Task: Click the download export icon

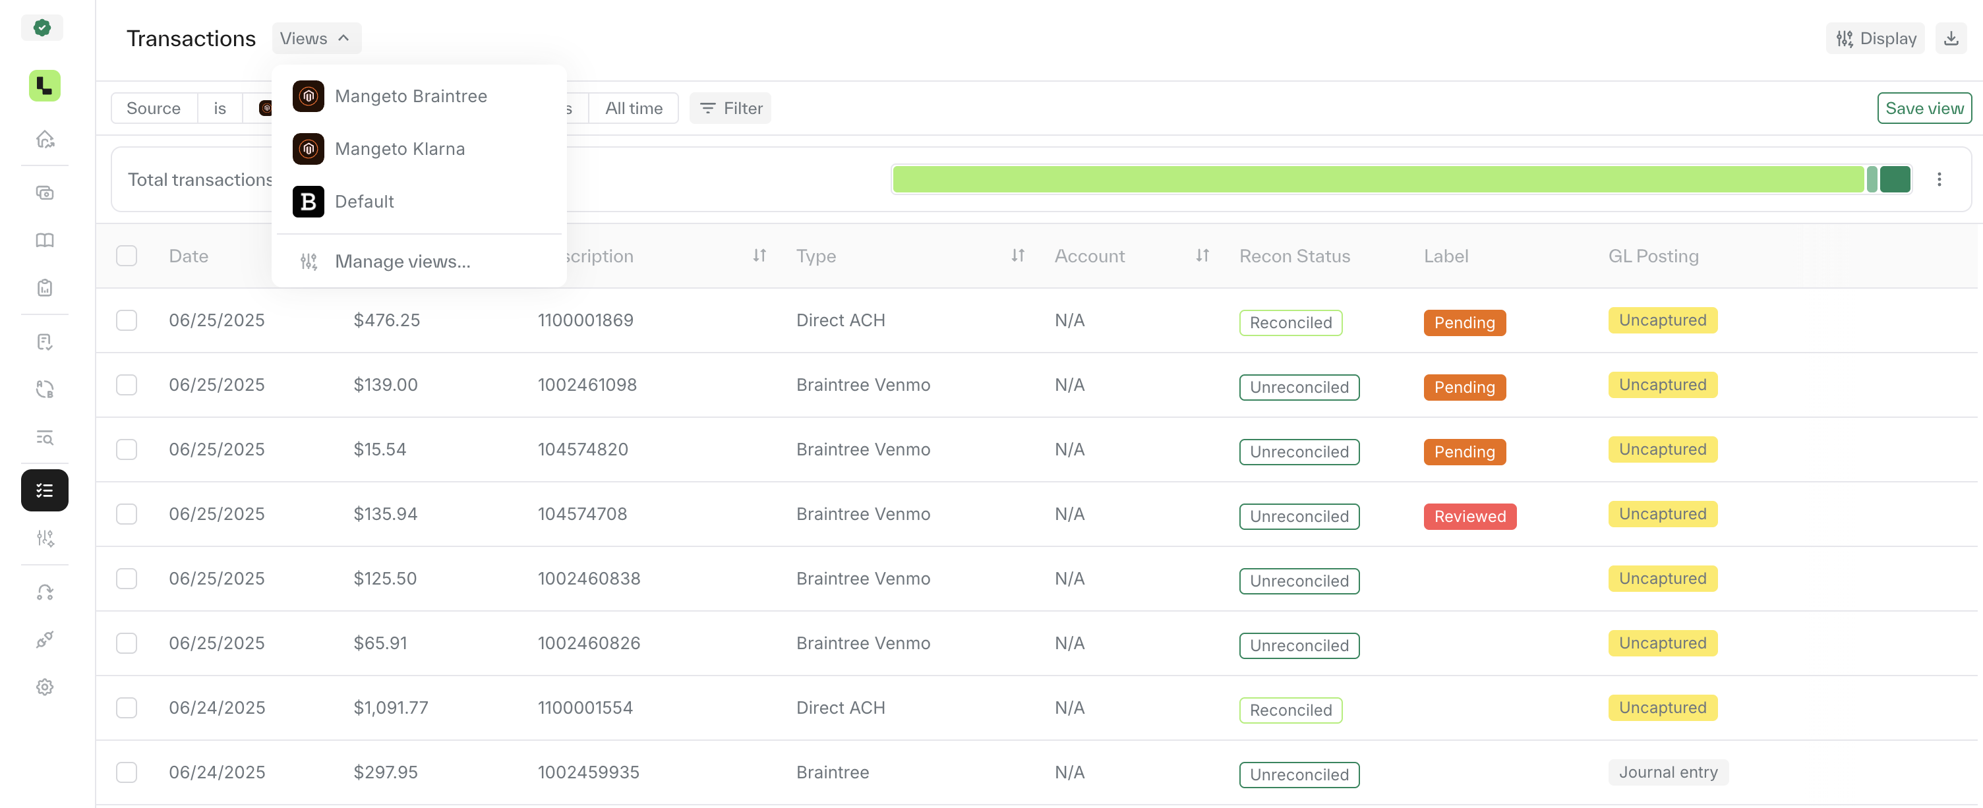Action: (1951, 38)
